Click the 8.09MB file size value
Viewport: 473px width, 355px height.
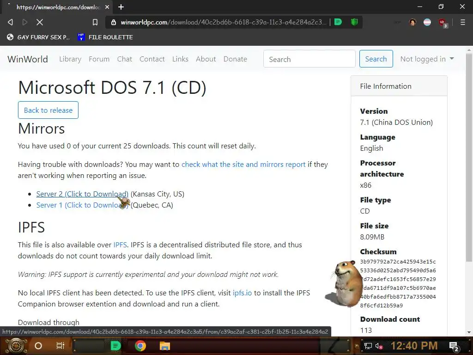372,237
